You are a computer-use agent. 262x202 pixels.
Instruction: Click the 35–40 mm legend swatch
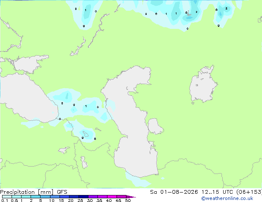tap(102, 197)
